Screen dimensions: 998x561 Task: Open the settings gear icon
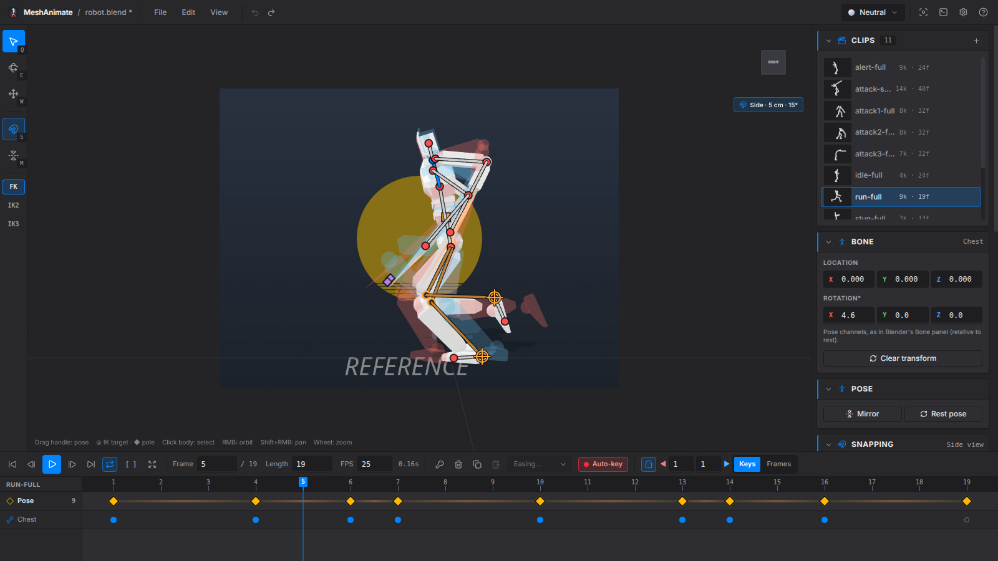[964, 12]
